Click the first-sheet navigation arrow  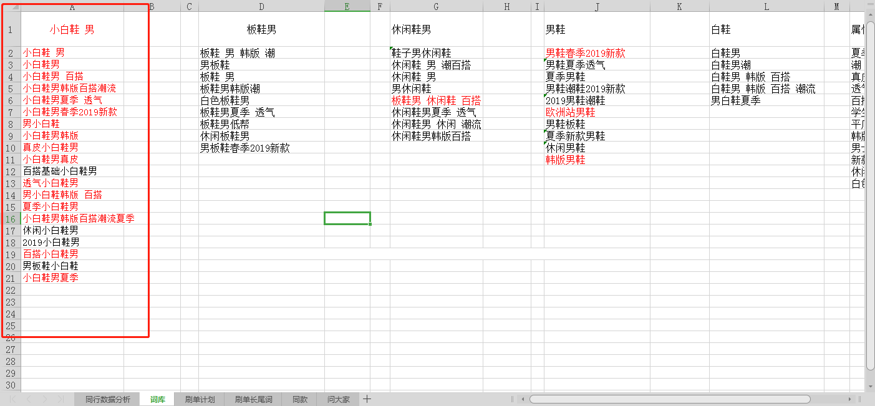(x=13, y=399)
